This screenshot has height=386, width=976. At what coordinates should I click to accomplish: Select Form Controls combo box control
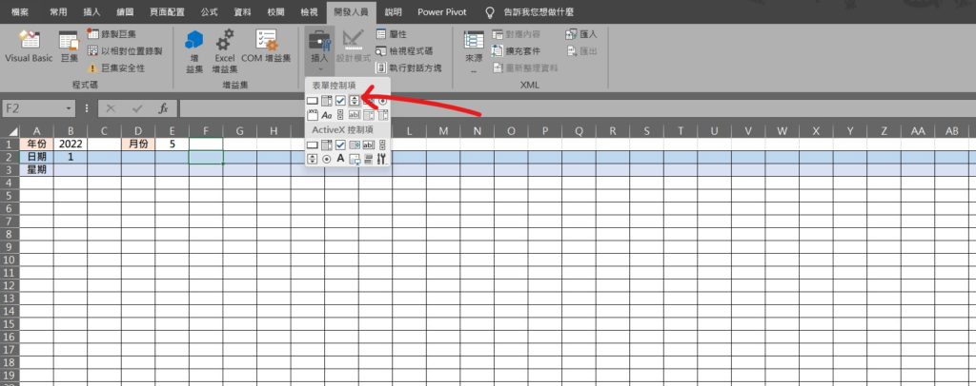point(327,101)
